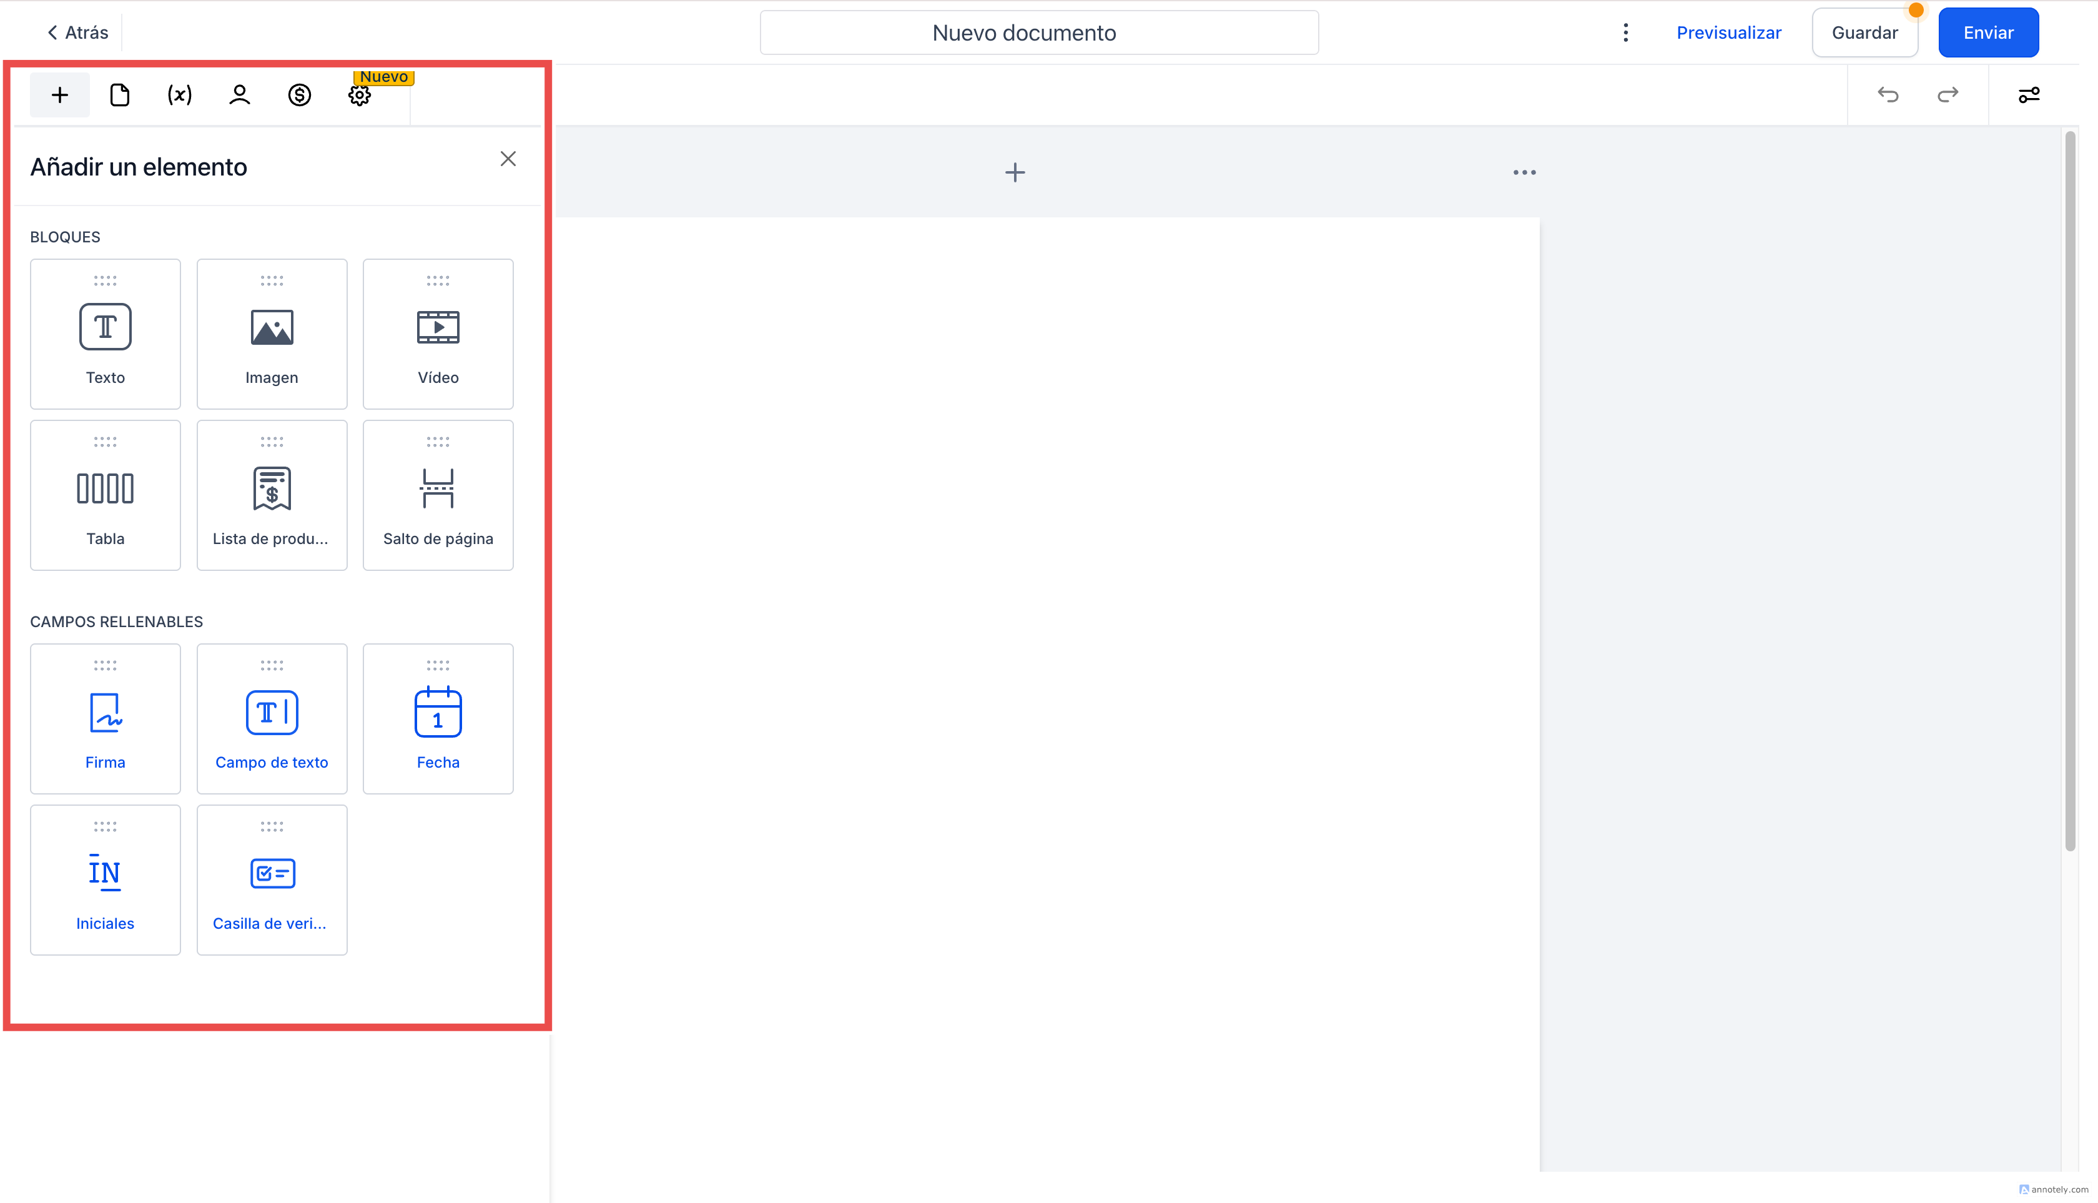2098x1203 pixels.
Task: Add a Salto de página block
Action: 438,495
